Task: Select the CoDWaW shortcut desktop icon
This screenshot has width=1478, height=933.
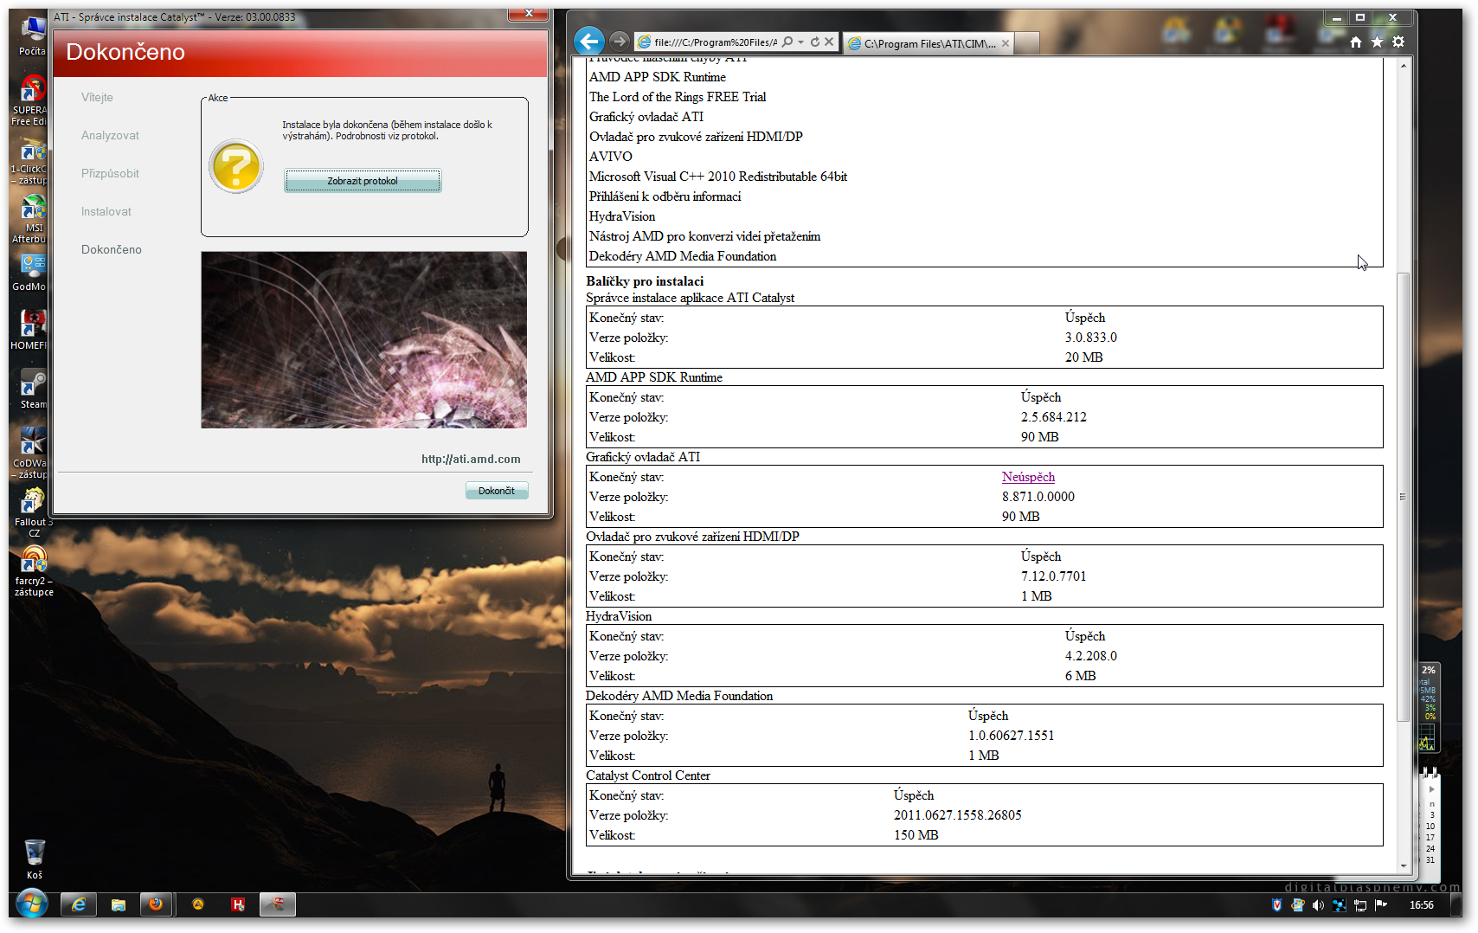Action: (31, 453)
